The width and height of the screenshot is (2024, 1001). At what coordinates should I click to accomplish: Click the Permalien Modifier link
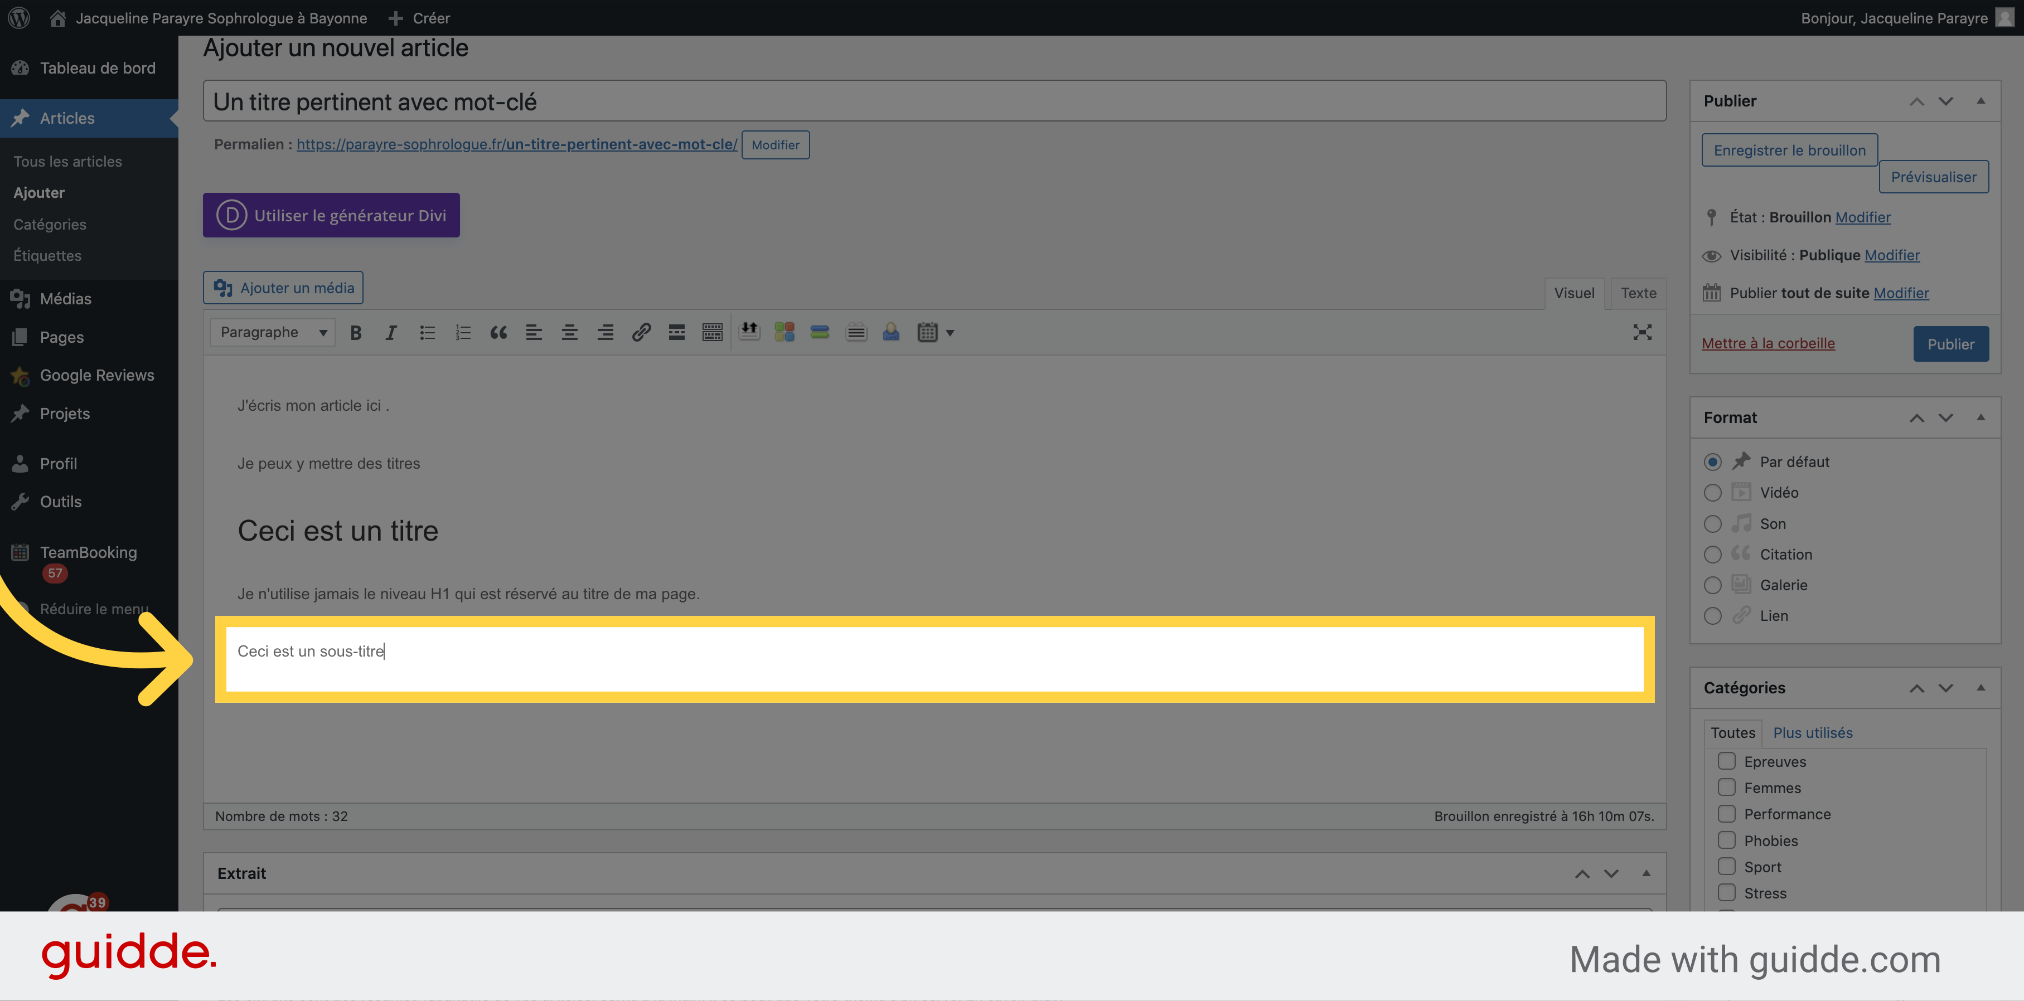774,144
